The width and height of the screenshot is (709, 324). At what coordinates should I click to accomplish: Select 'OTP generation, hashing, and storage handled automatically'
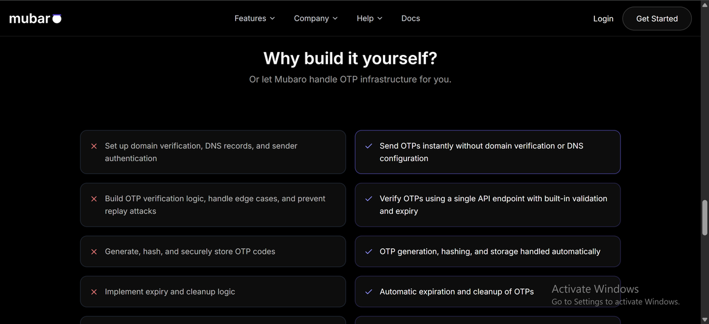click(x=490, y=251)
